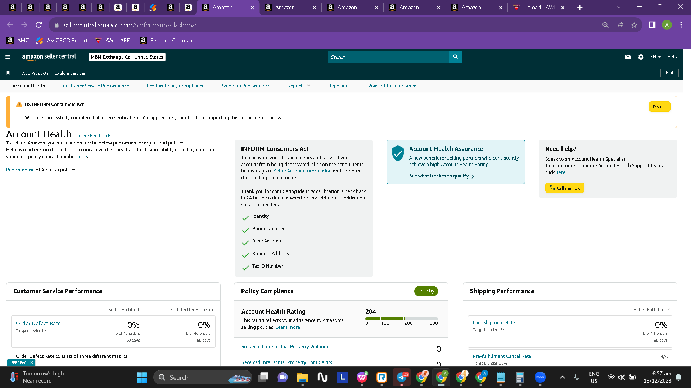Reload the page with the refresh icon
Viewport: 691px width, 388px height.
pyautogui.click(x=39, y=25)
